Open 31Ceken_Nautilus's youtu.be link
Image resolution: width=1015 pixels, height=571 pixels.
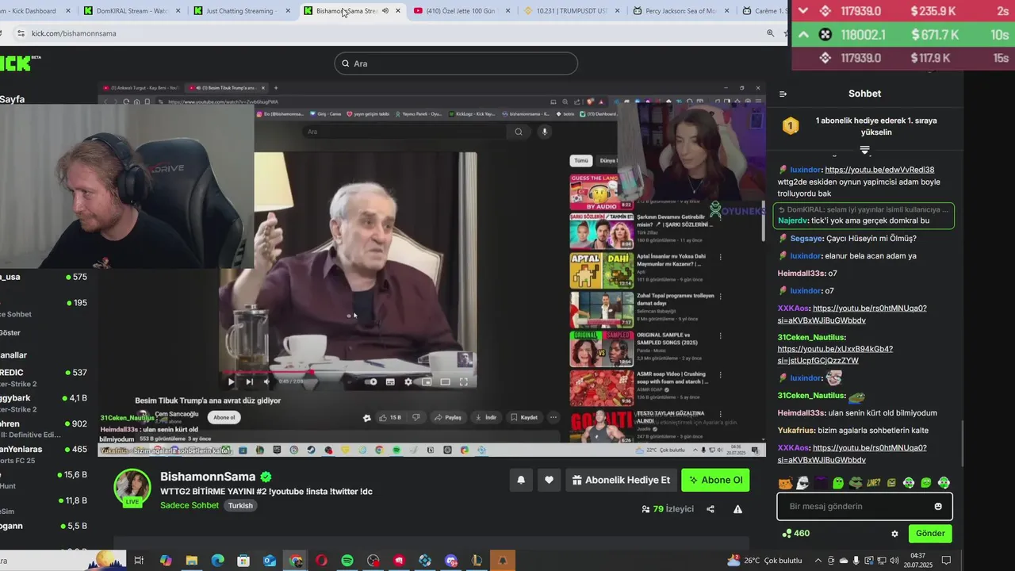pyautogui.click(x=835, y=354)
